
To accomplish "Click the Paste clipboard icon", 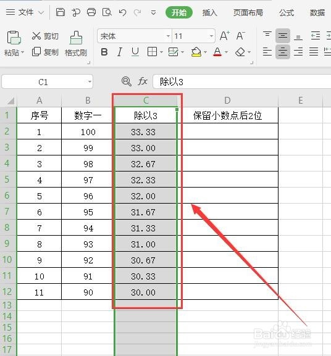I will [14, 38].
